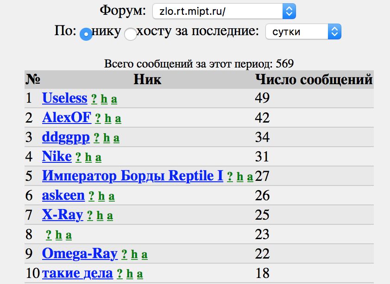Click the askeen nickname link
Screen dimensions: 390x284
pyautogui.click(x=63, y=195)
